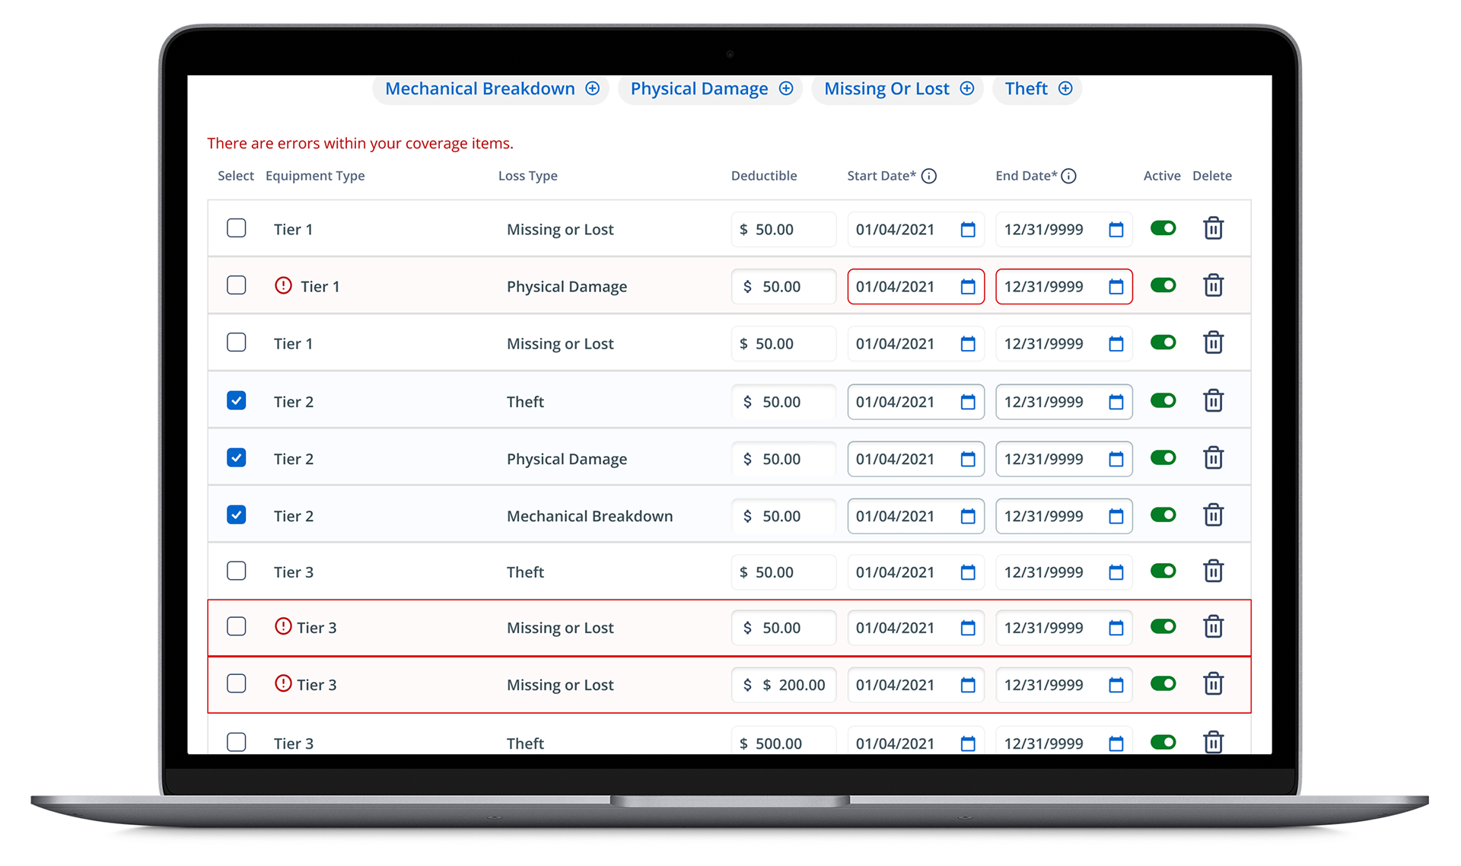Screen dimensions: 1461x866
Task: Click trash icon for Tier 3 $500.00 Theft
Action: [1213, 741]
